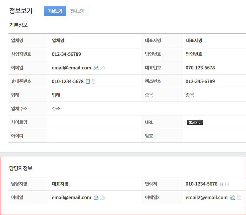Click gray phone icon next to 연락처
The height and width of the screenshot is (215, 246).
227,184
